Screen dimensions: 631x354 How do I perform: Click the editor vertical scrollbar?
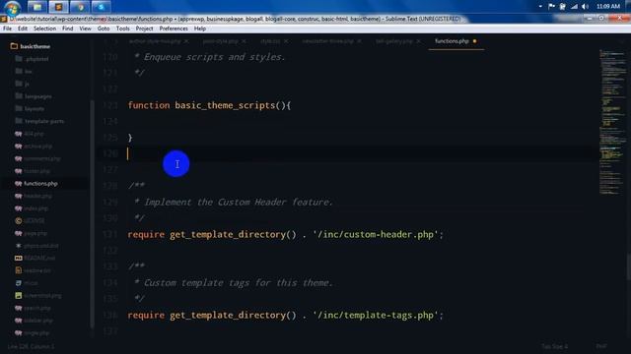click(629, 266)
